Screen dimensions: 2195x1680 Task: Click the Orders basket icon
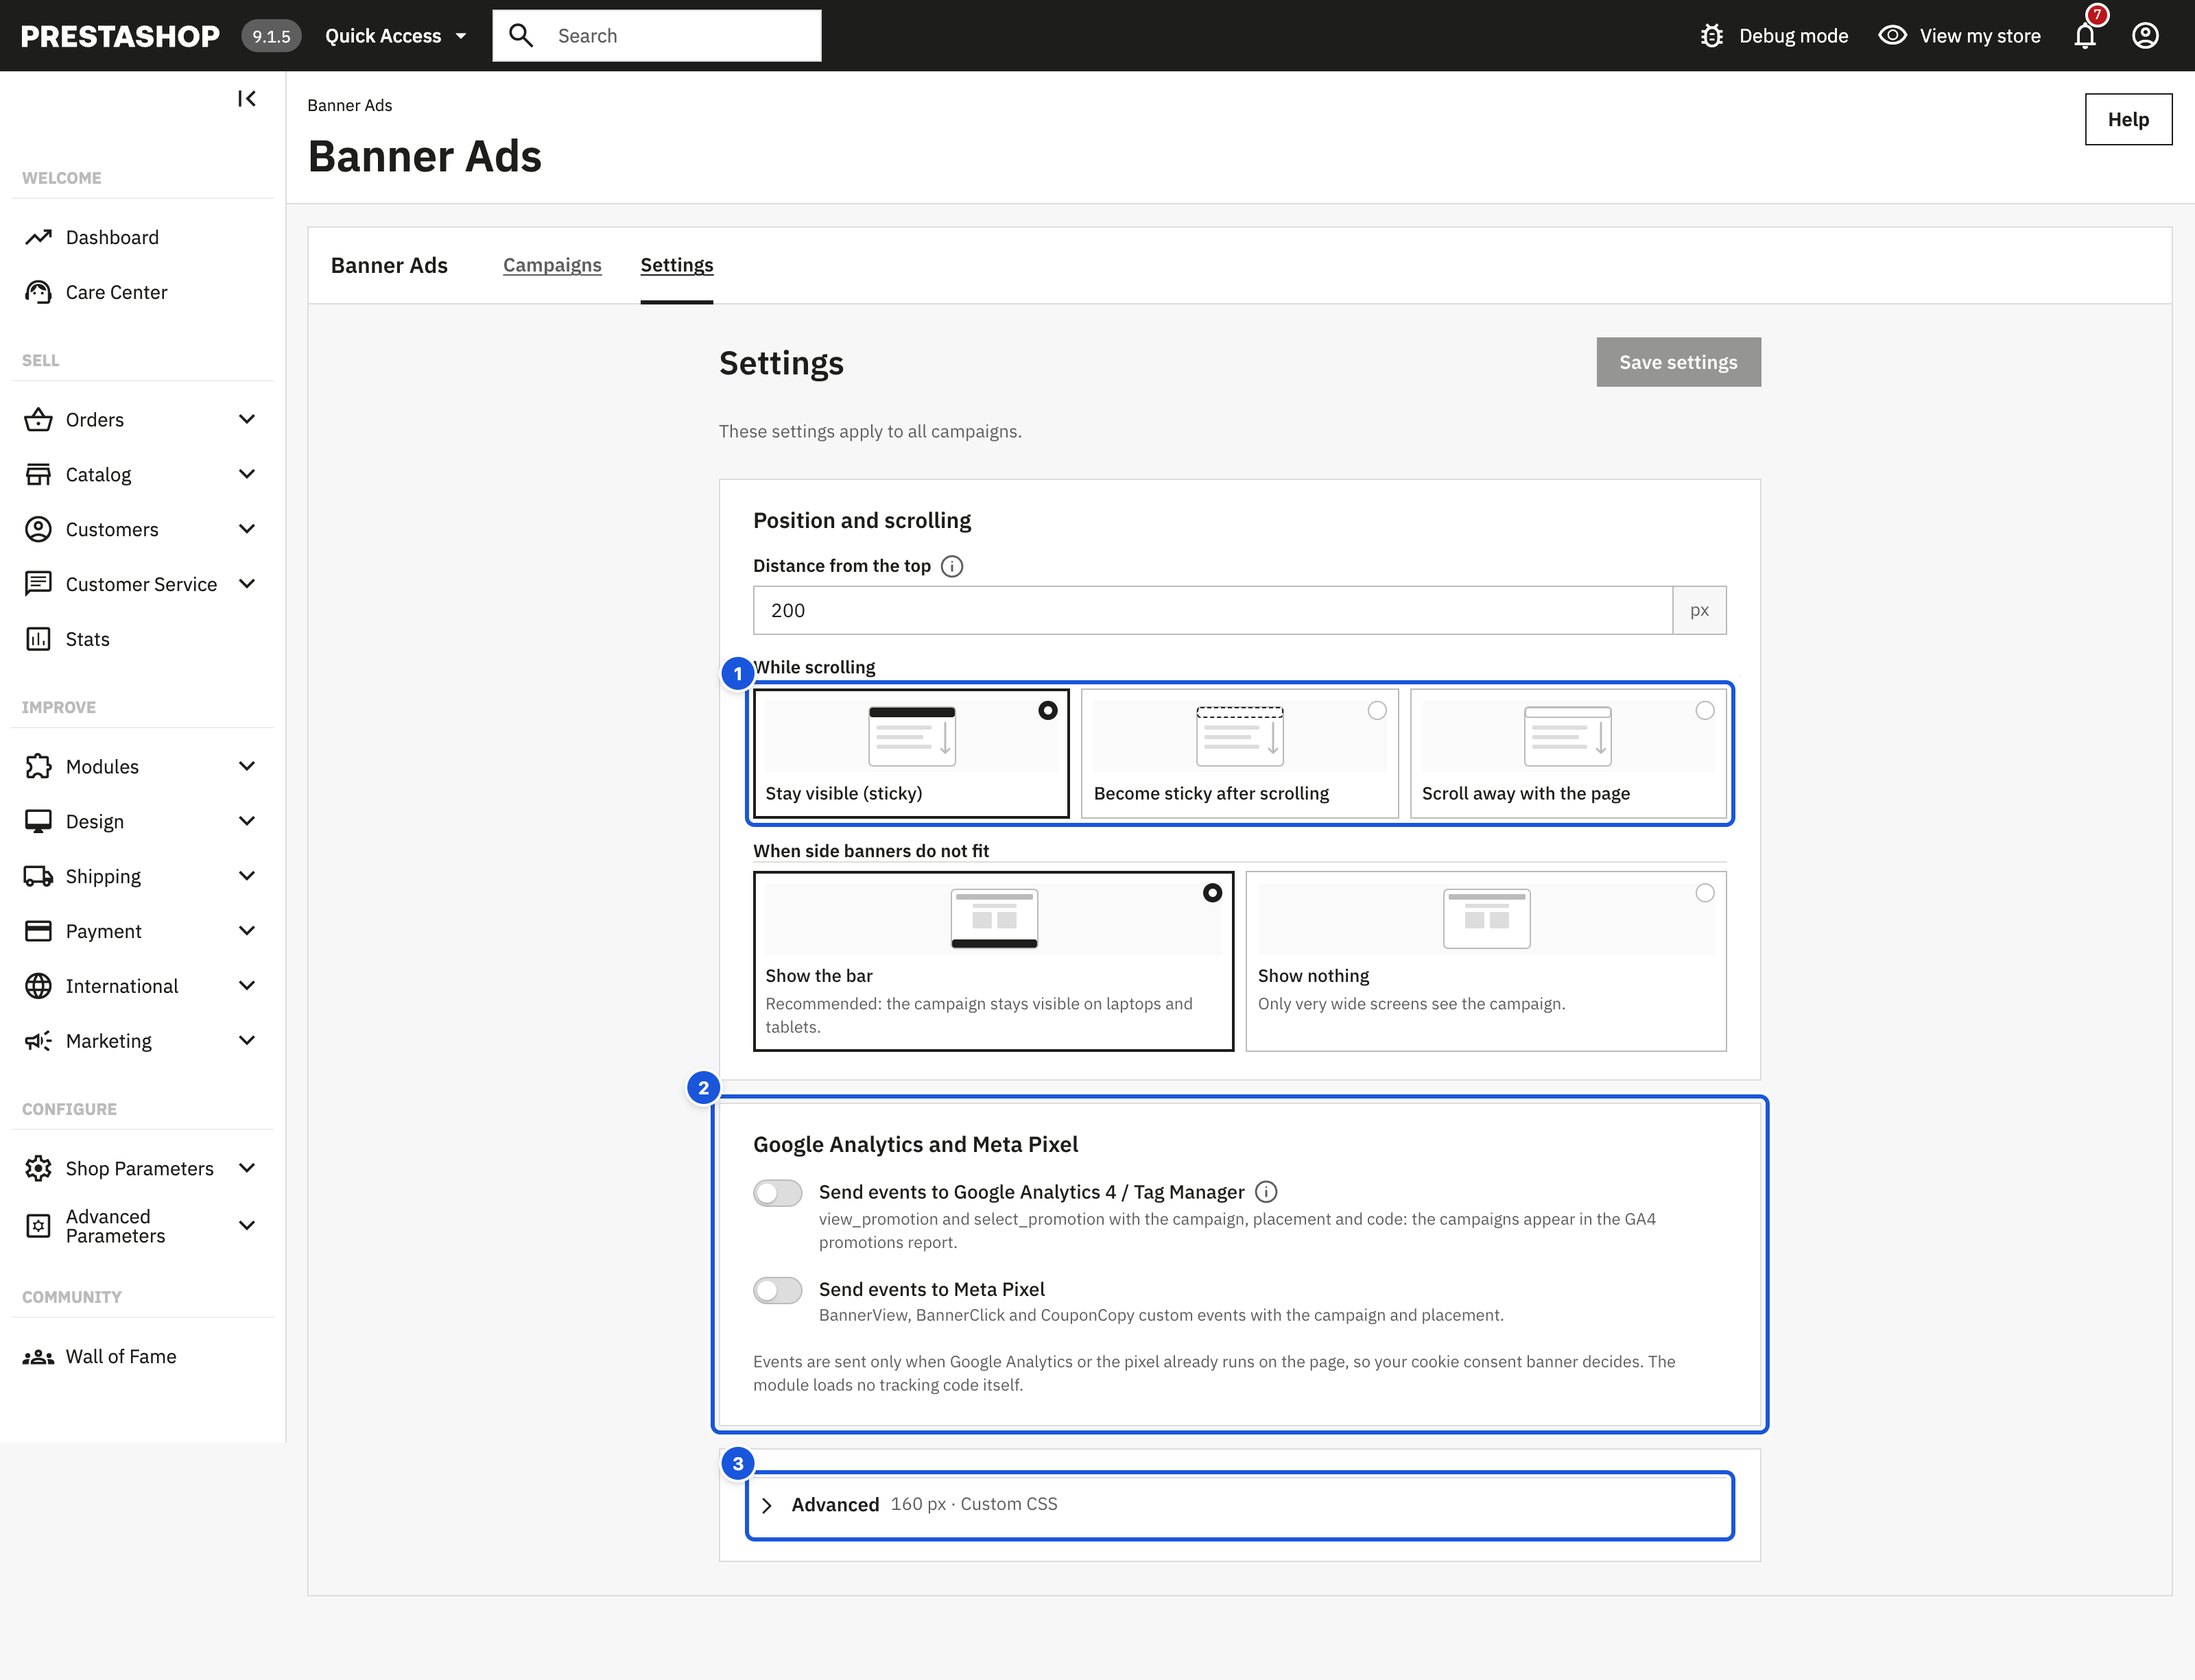pyautogui.click(x=38, y=419)
